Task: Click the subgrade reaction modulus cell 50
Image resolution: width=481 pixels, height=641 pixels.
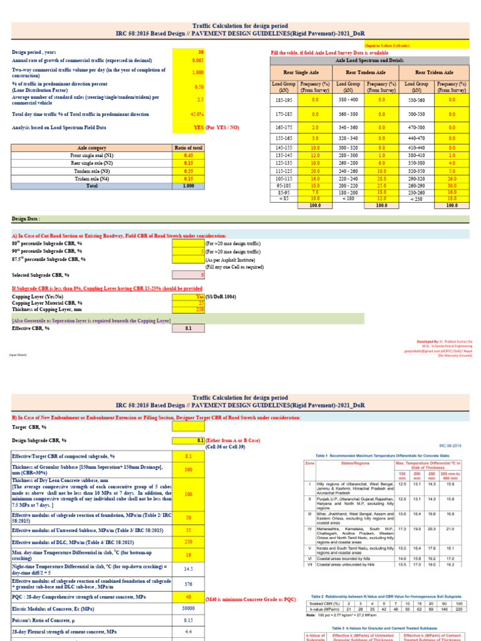Action: click(x=188, y=518)
